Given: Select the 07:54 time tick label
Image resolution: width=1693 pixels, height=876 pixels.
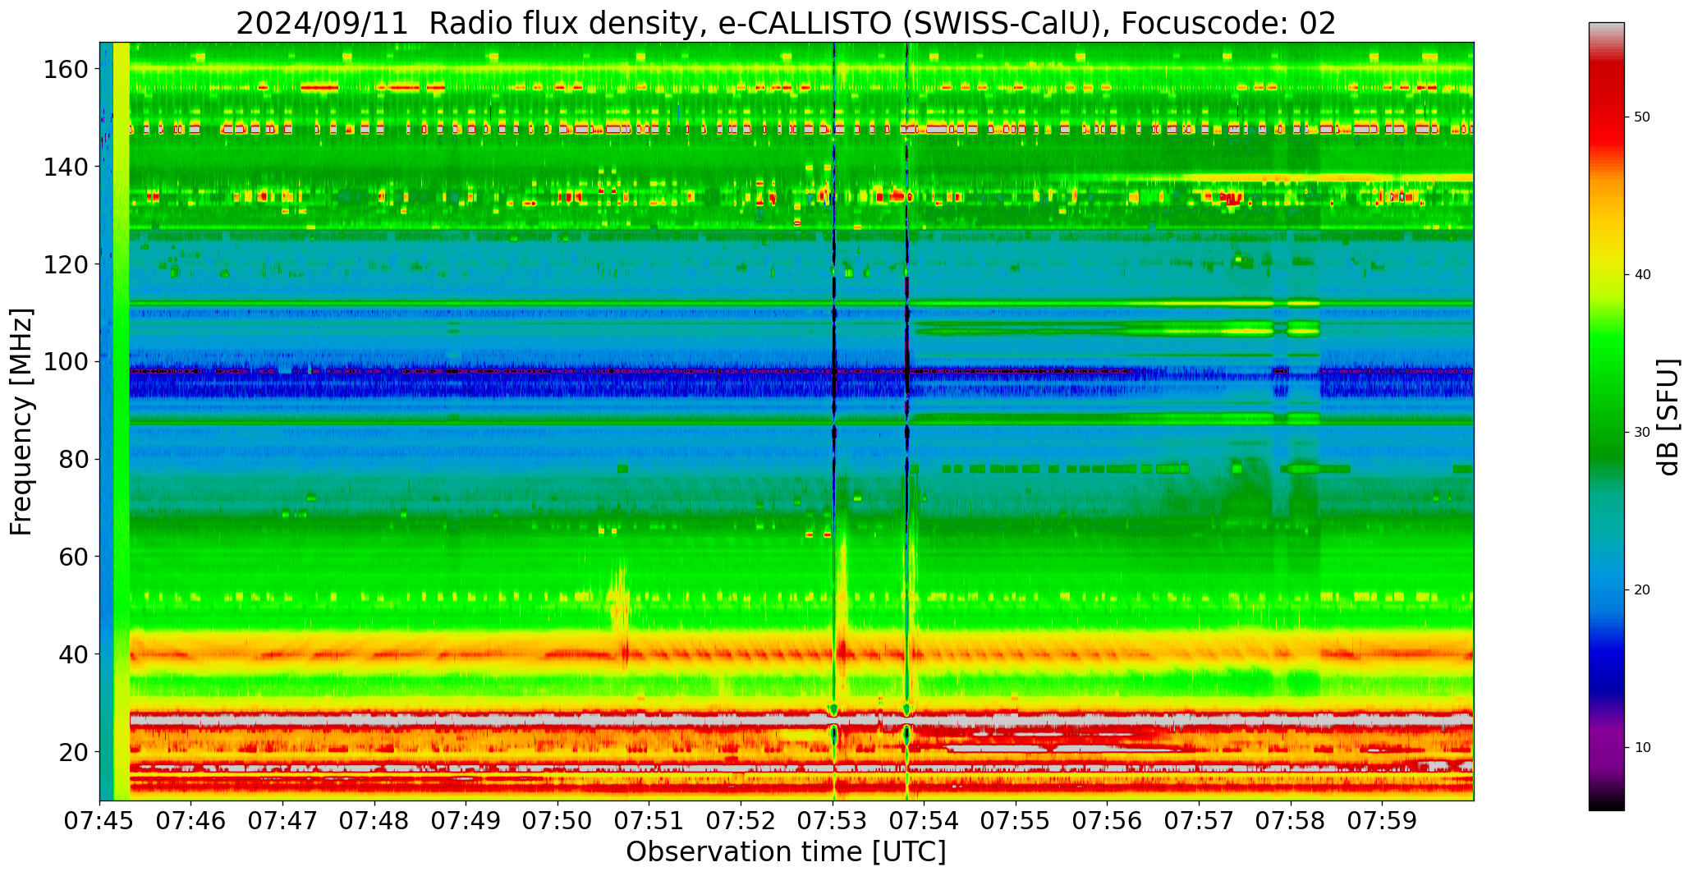Looking at the screenshot, I should pyautogui.click(x=924, y=821).
